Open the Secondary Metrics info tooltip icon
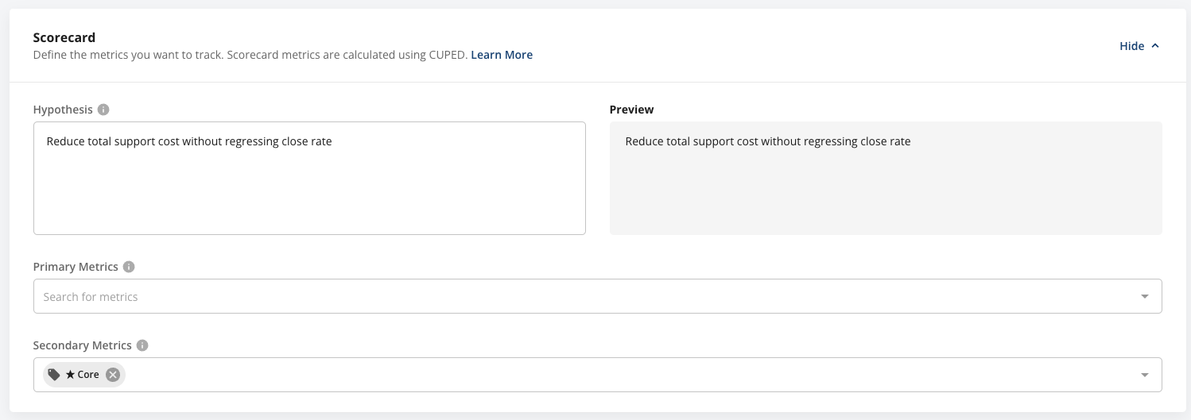Viewport: 1191px width, 420px height. pos(142,345)
